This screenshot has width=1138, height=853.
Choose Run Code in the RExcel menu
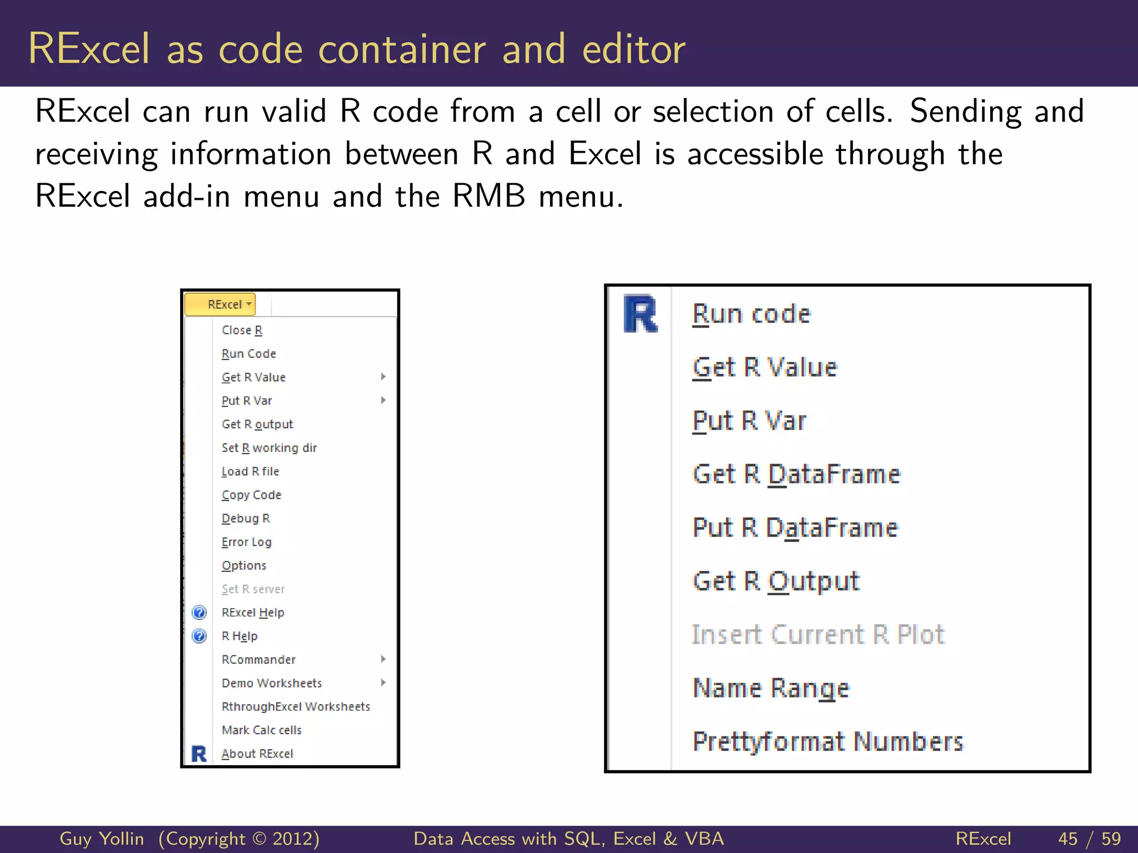click(x=249, y=354)
